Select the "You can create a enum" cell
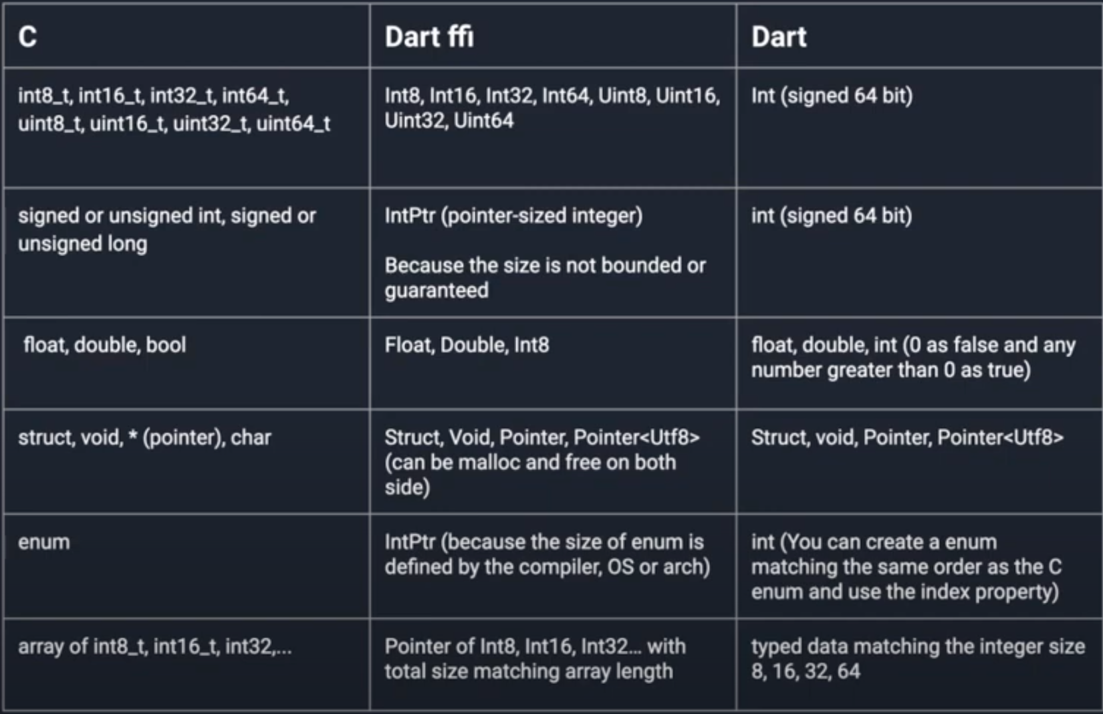 (906, 566)
